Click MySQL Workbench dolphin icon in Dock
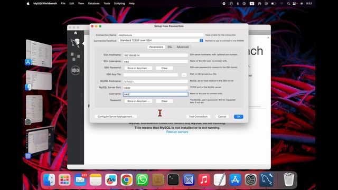Image resolution: width=338 pixels, height=190 pixels. [266, 179]
